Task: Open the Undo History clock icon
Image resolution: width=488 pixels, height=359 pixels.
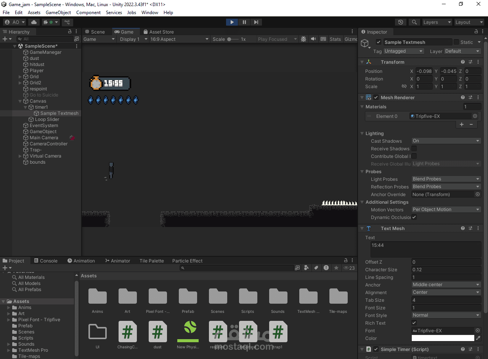Action: [400, 22]
